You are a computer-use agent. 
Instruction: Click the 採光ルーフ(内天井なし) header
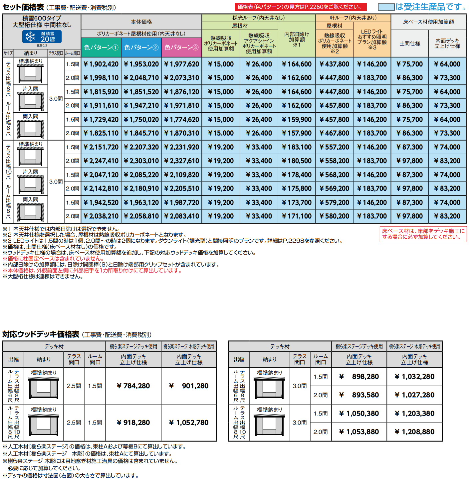click(259, 18)
